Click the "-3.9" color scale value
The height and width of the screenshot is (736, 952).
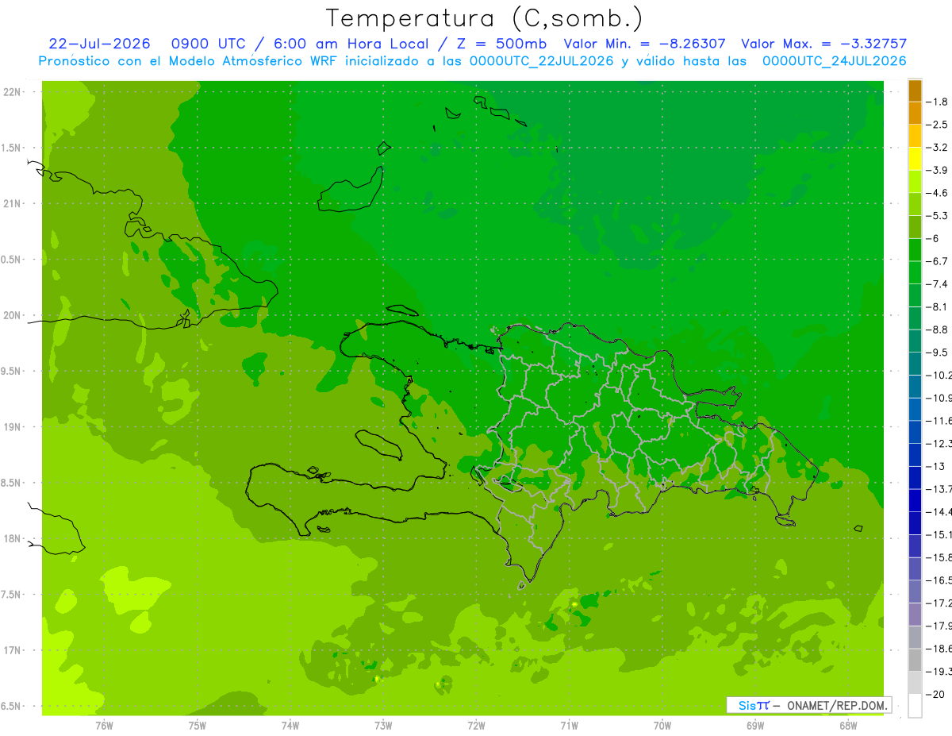(936, 170)
